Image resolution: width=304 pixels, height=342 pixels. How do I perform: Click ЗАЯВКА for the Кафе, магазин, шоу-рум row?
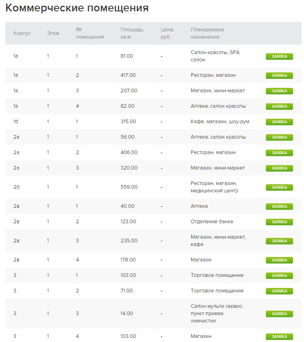[x=279, y=122]
